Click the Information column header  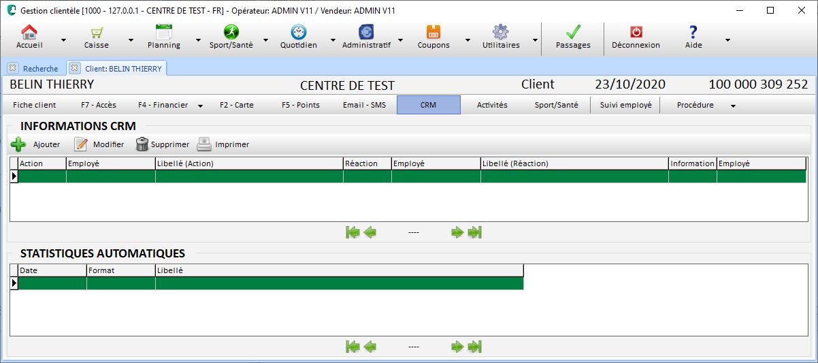[x=693, y=163]
